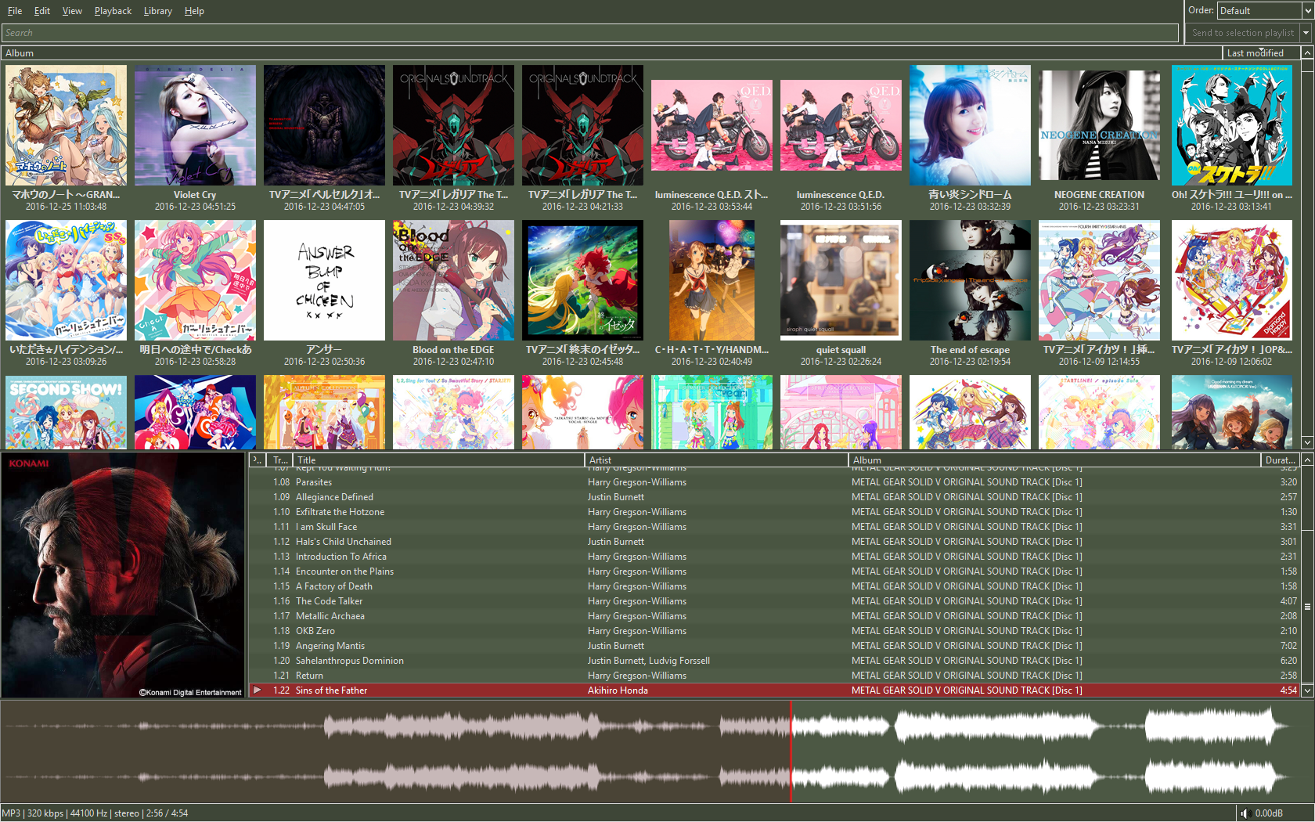Viewport: 1315px width, 822px height.
Task: Open the Violet Cry album cover
Action: (x=195, y=124)
